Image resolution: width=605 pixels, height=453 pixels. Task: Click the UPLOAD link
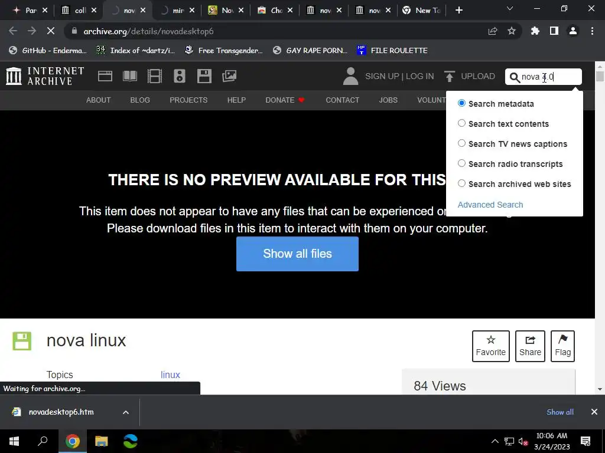coord(478,76)
